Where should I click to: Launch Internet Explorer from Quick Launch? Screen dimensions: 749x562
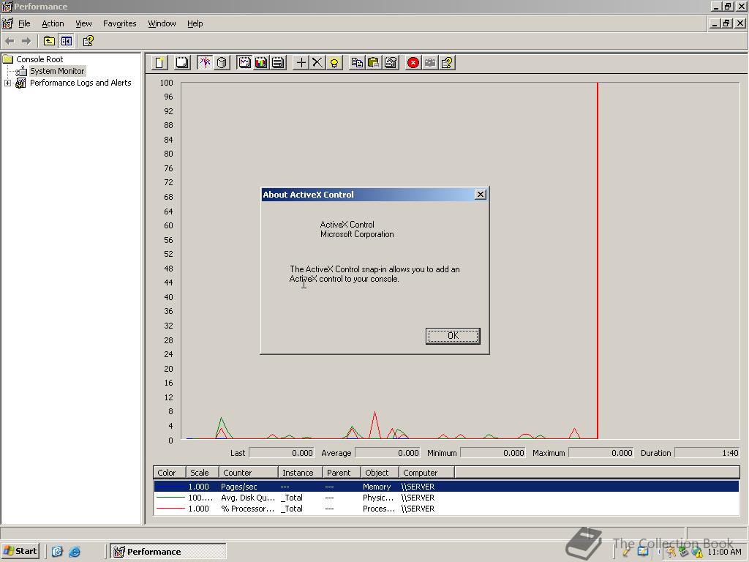tap(75, 552)
